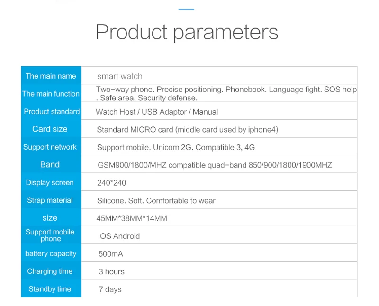Click 'Watch Host / USB Adaptor / Manual' text
379x306 pixels.
pyautogui.click(x=157, y=112)
